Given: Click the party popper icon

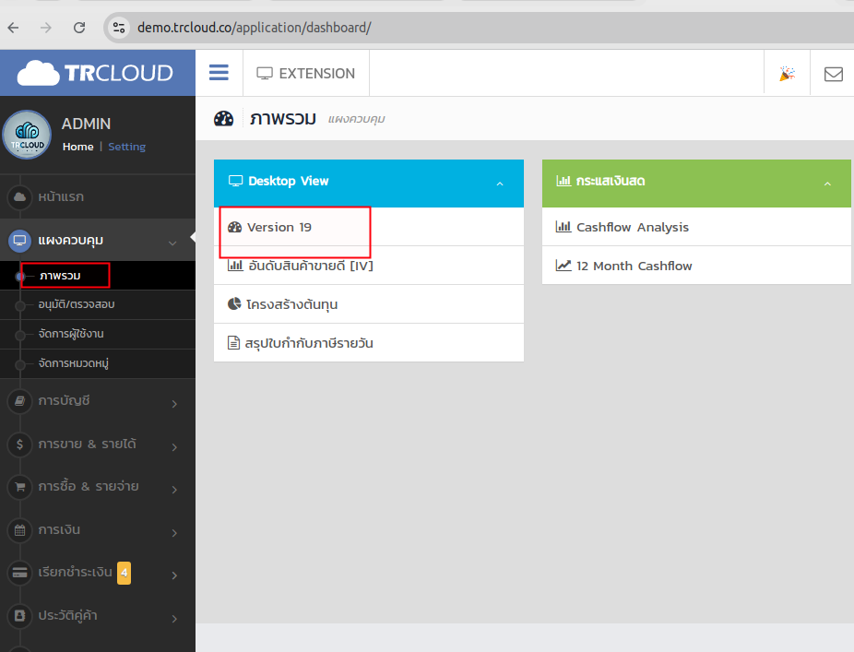Looking at the screenshot, I should click(x=787, y=74).
